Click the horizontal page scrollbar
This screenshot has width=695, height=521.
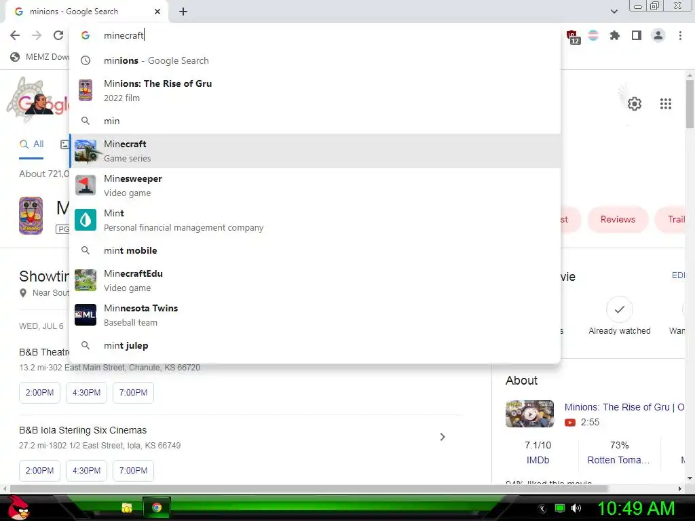pyautogui.click(x=309, y=488)
